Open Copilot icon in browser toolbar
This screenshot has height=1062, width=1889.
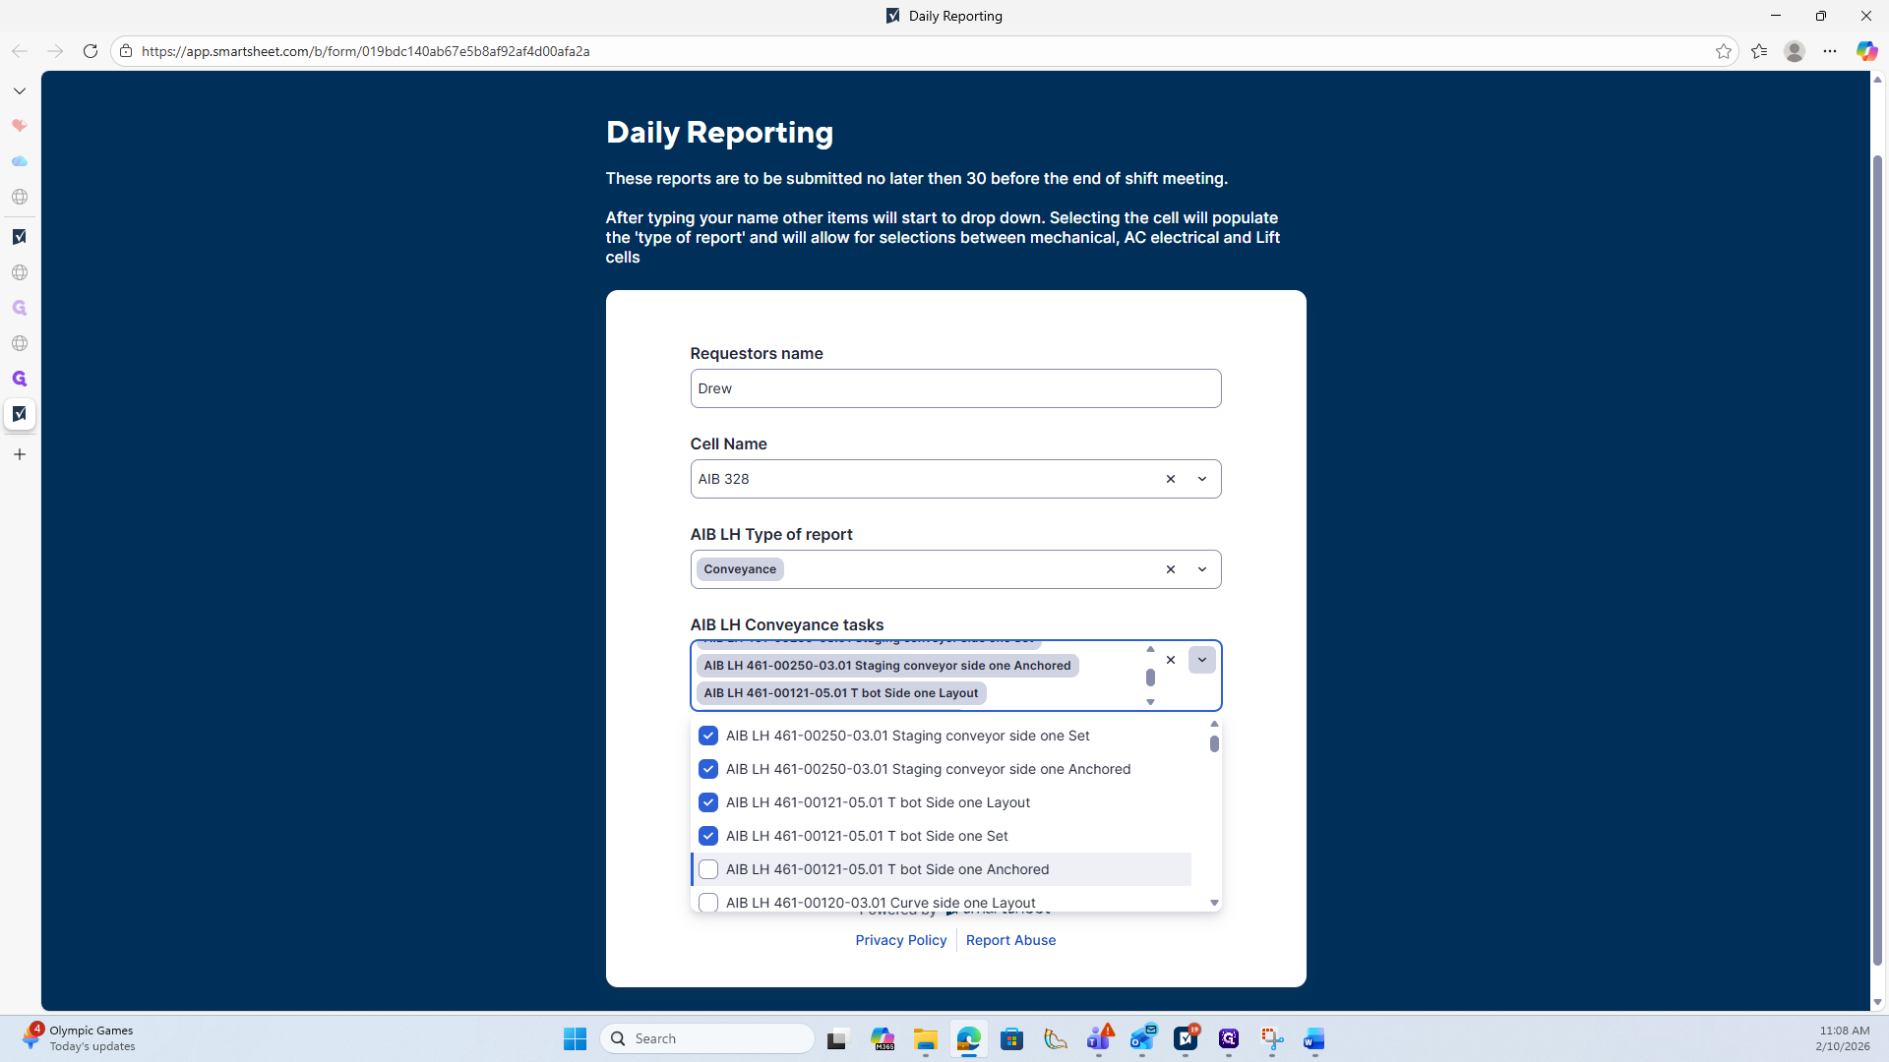(x=1865, y=51)
